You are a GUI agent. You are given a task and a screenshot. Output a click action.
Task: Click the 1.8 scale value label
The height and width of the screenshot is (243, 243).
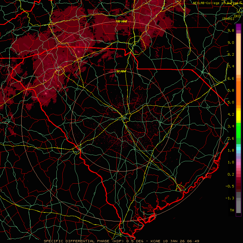pos(231,150)
